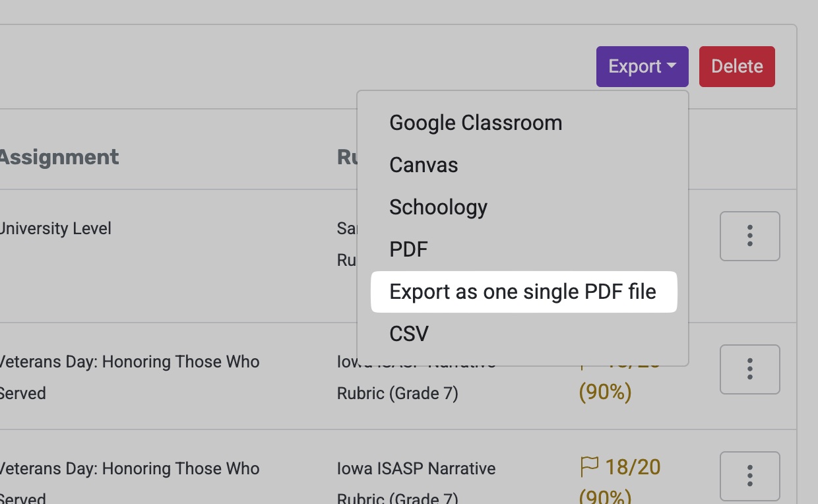Open three-dot menu for the row showing (90%) beside the Export menu
The width and height of the screenshot is (818, 504).
749,369
